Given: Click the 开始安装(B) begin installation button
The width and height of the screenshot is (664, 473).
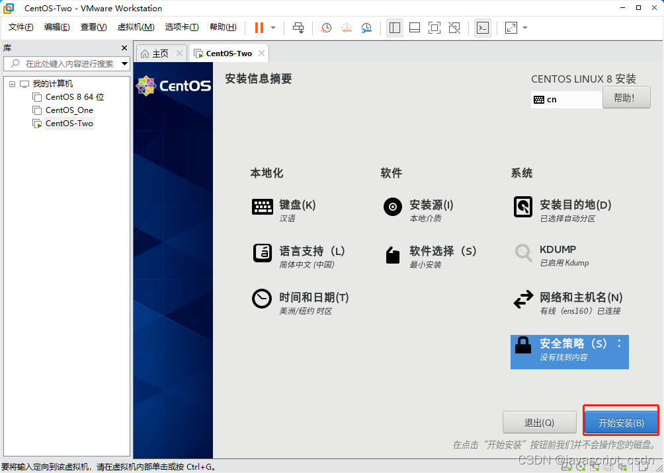Looking at the screenshot, I should (x=621, y=423).
